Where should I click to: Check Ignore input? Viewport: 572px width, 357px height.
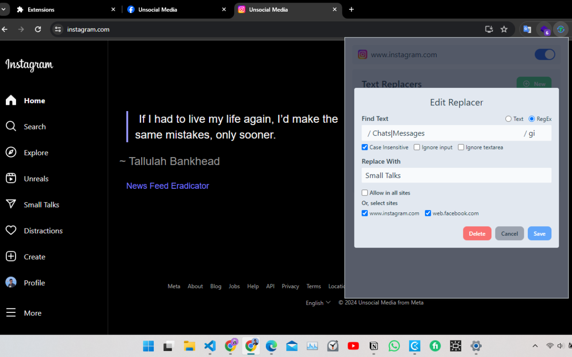click(417, 147)
